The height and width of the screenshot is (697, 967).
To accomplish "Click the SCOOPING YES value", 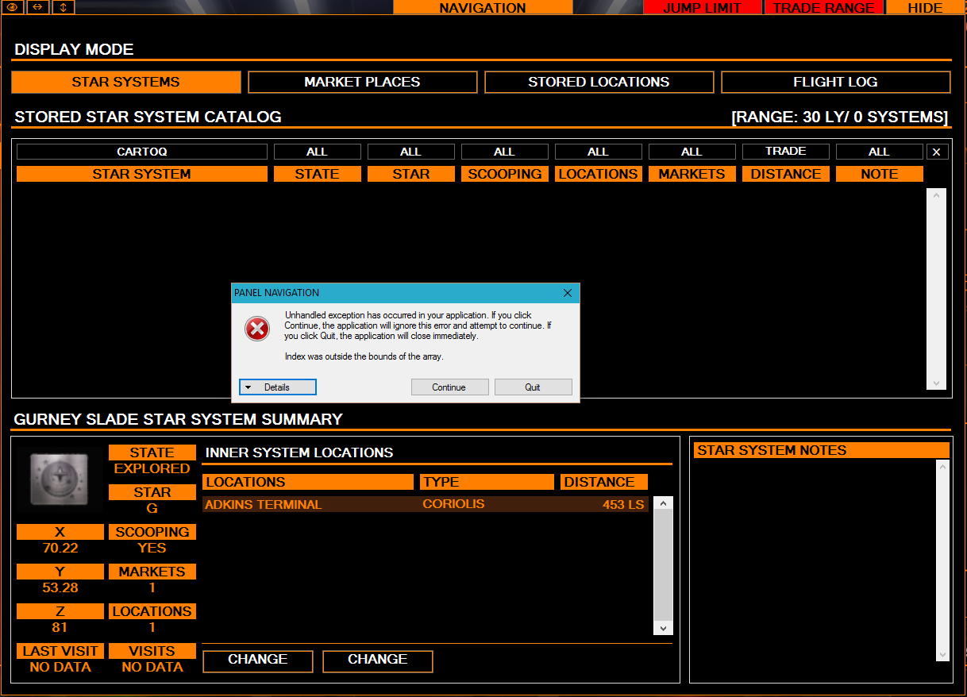I will click(152, 548).
